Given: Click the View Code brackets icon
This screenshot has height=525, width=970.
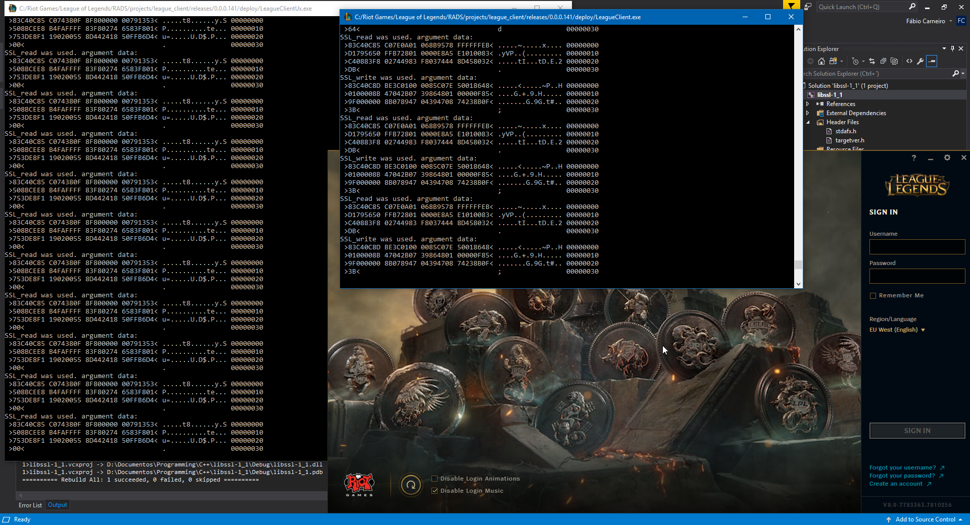Looking at the screenshot, I should [x=909, y=61].
